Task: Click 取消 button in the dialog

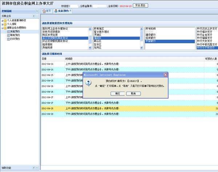Action: click(133, 93)
